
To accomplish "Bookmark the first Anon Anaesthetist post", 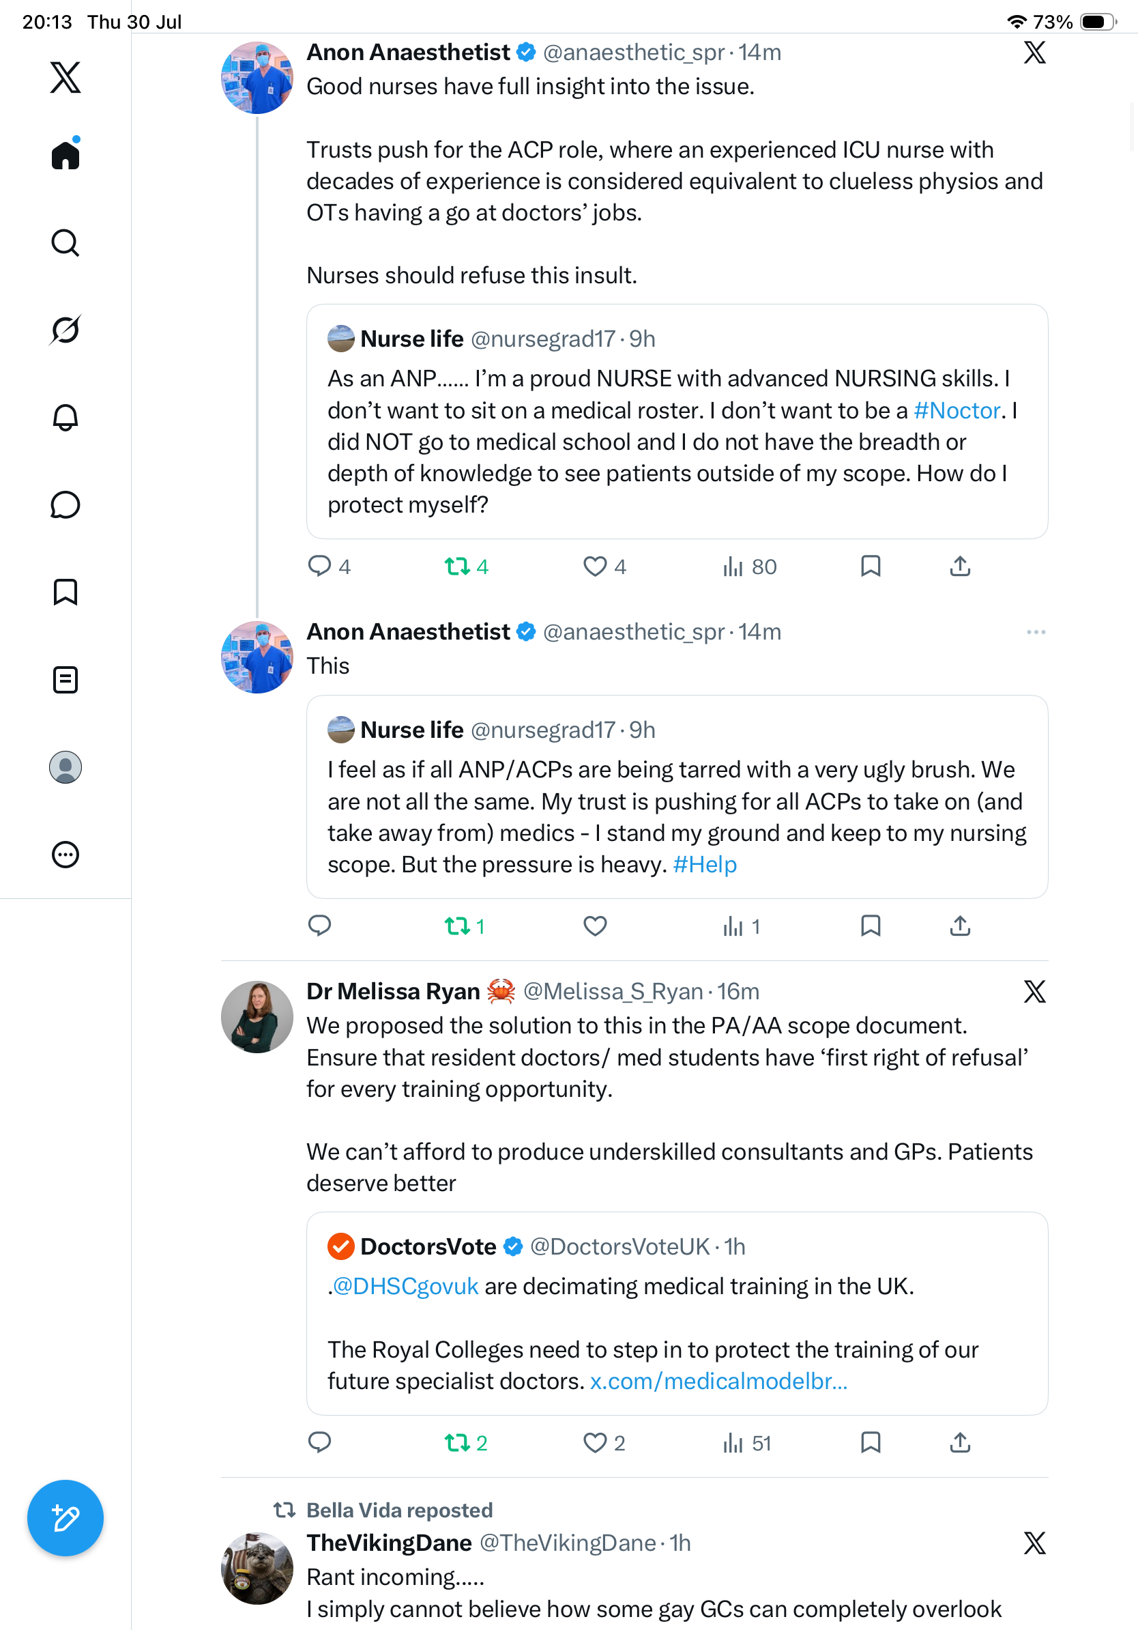I will 871,566.
